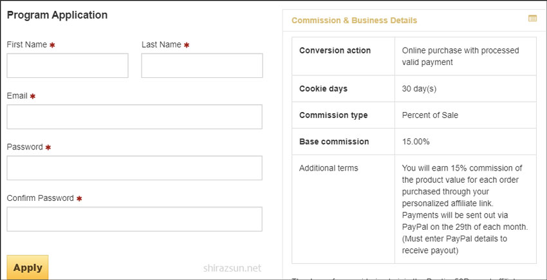This screenshot has width=547, height=280.
Task: Focus the Confirm Password field
Action: coord(134,219)
